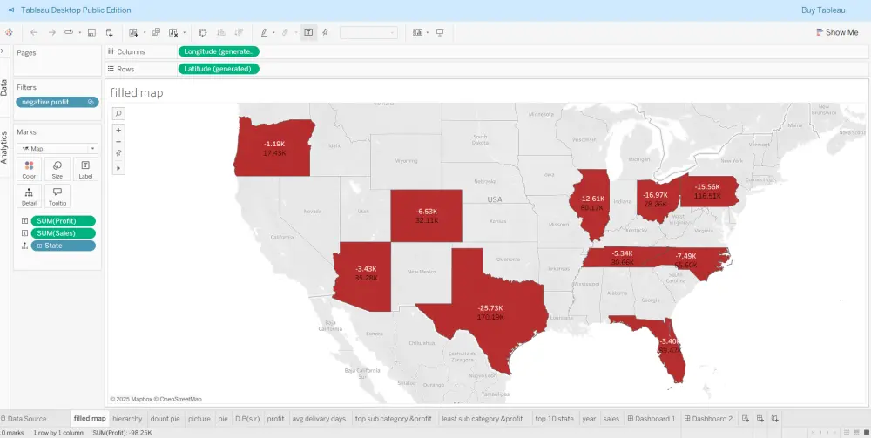Click the SUM(Profit): -98.25K status text

(x=122, y=433)
